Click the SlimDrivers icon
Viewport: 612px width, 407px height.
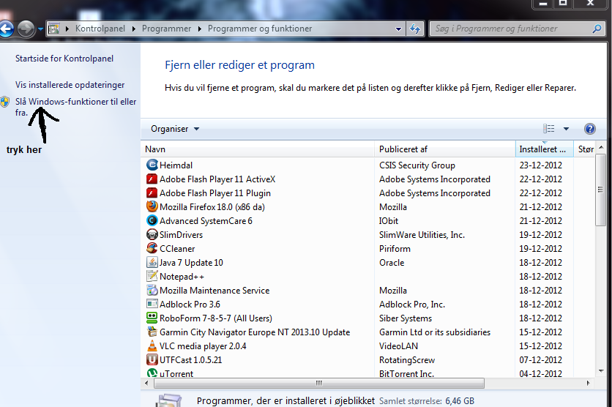point(152,234)
